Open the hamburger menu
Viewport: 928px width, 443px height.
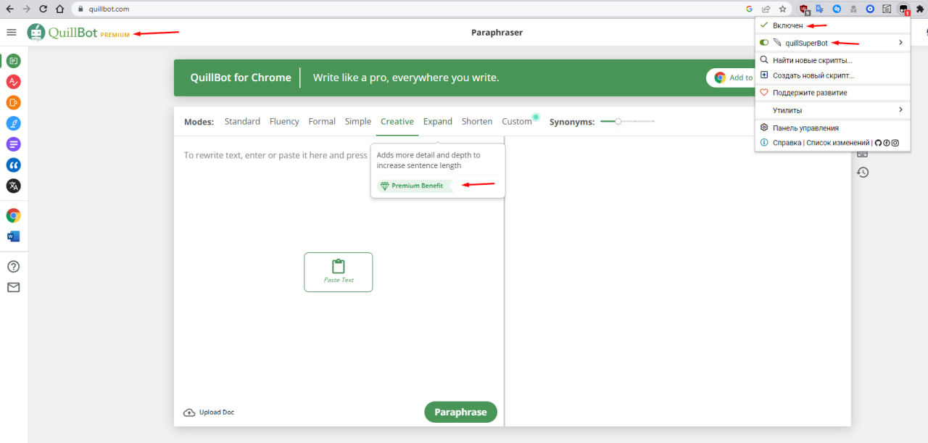(11, 32)
